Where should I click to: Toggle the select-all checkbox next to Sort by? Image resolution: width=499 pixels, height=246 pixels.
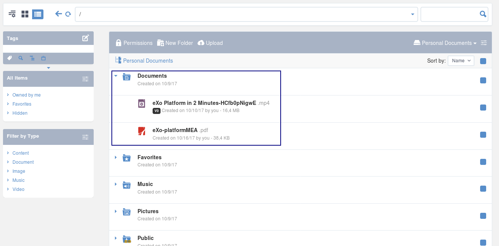click(x=483, y=61)
